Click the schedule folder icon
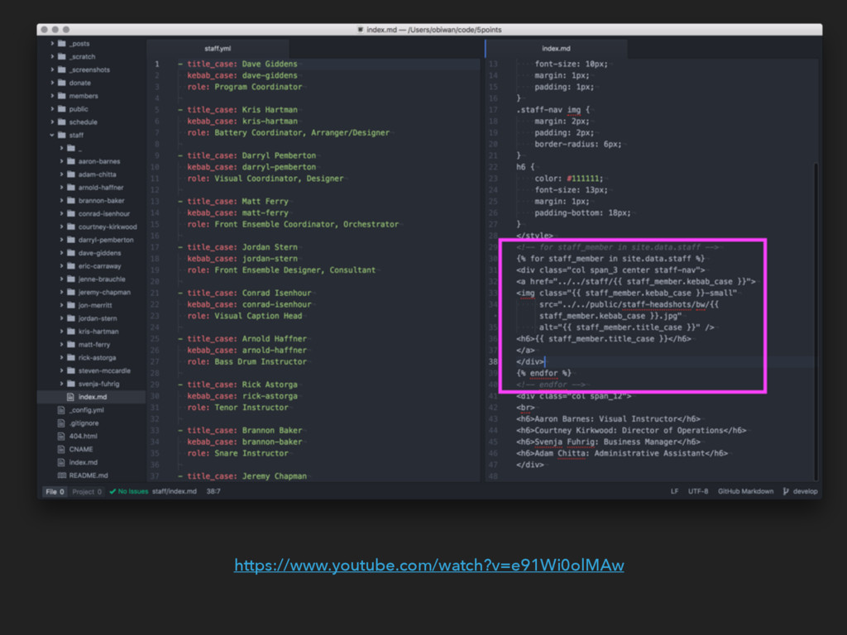Image resolution: width=847 pixels, height=635 pixels. click(61, 122)
